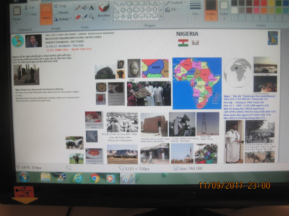Open the media player taskbar icon
This screenshot has height=216, width=289.
(110, 179)
